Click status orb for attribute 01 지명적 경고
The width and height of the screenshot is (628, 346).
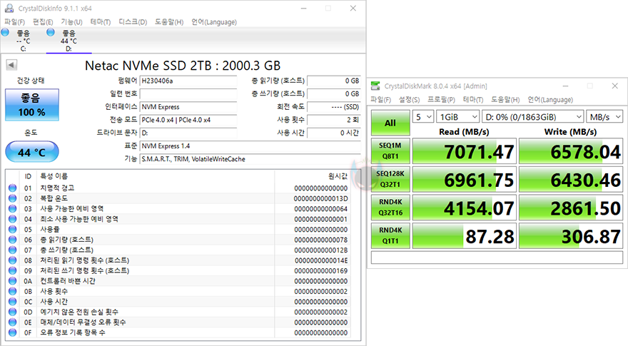click(x=12, y=188)
